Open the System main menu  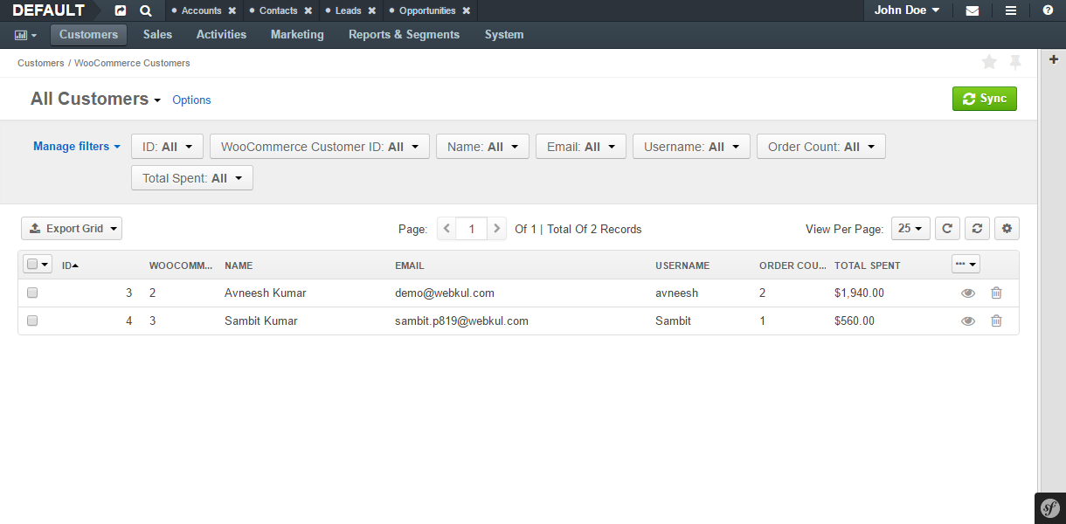pyautogui.click(x=504, y=35)
